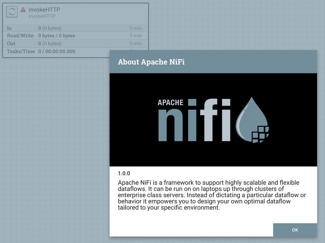This screenshot has width=325, height=243.
Task: Click the warning triangle on InvokeHTTP processor
Action: click(23, 9)
